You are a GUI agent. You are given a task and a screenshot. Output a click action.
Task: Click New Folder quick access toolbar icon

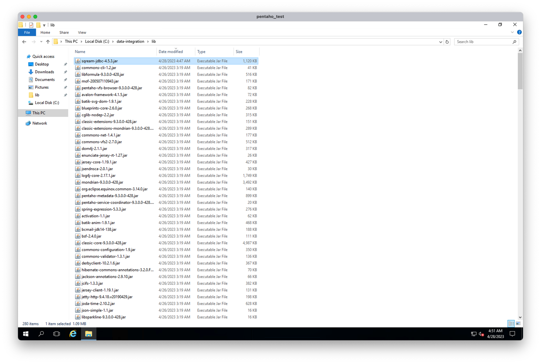pos(38,25)
